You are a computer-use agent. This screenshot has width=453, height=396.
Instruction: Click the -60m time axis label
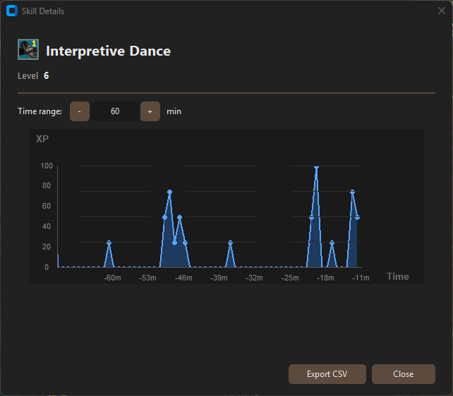(x=112, y=278)
